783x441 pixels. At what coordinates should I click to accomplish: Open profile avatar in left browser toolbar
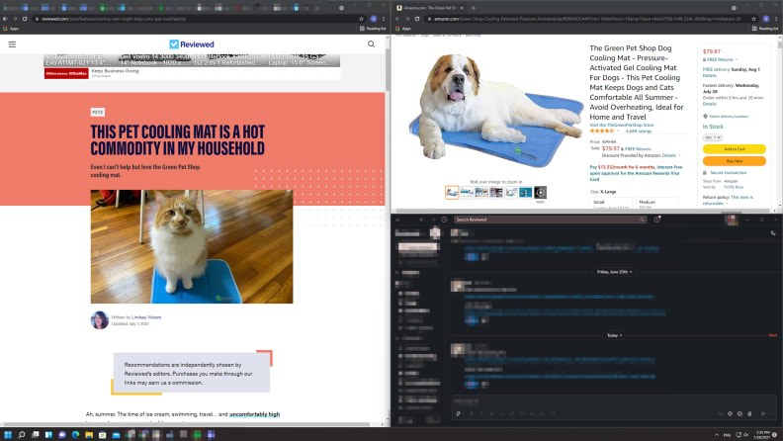coord(374,19)
